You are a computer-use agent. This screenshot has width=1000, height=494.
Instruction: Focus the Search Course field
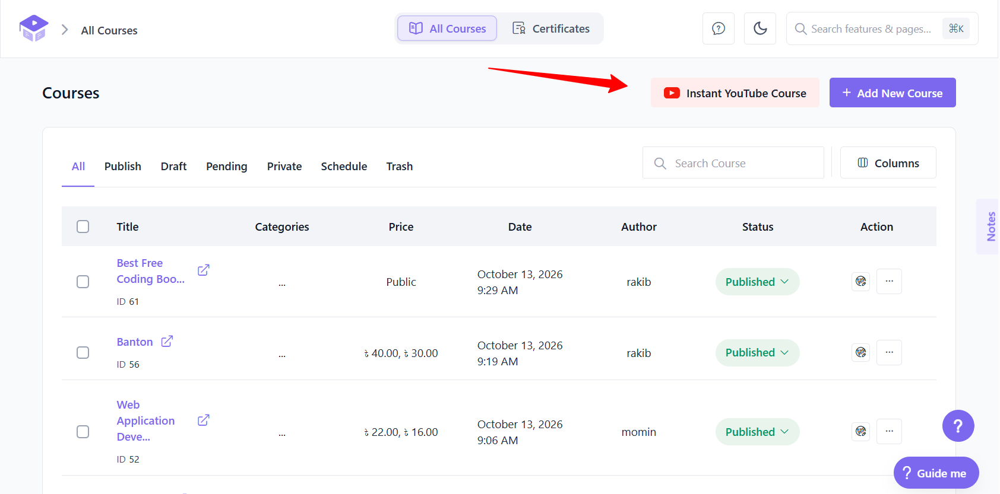pos(733,162)
